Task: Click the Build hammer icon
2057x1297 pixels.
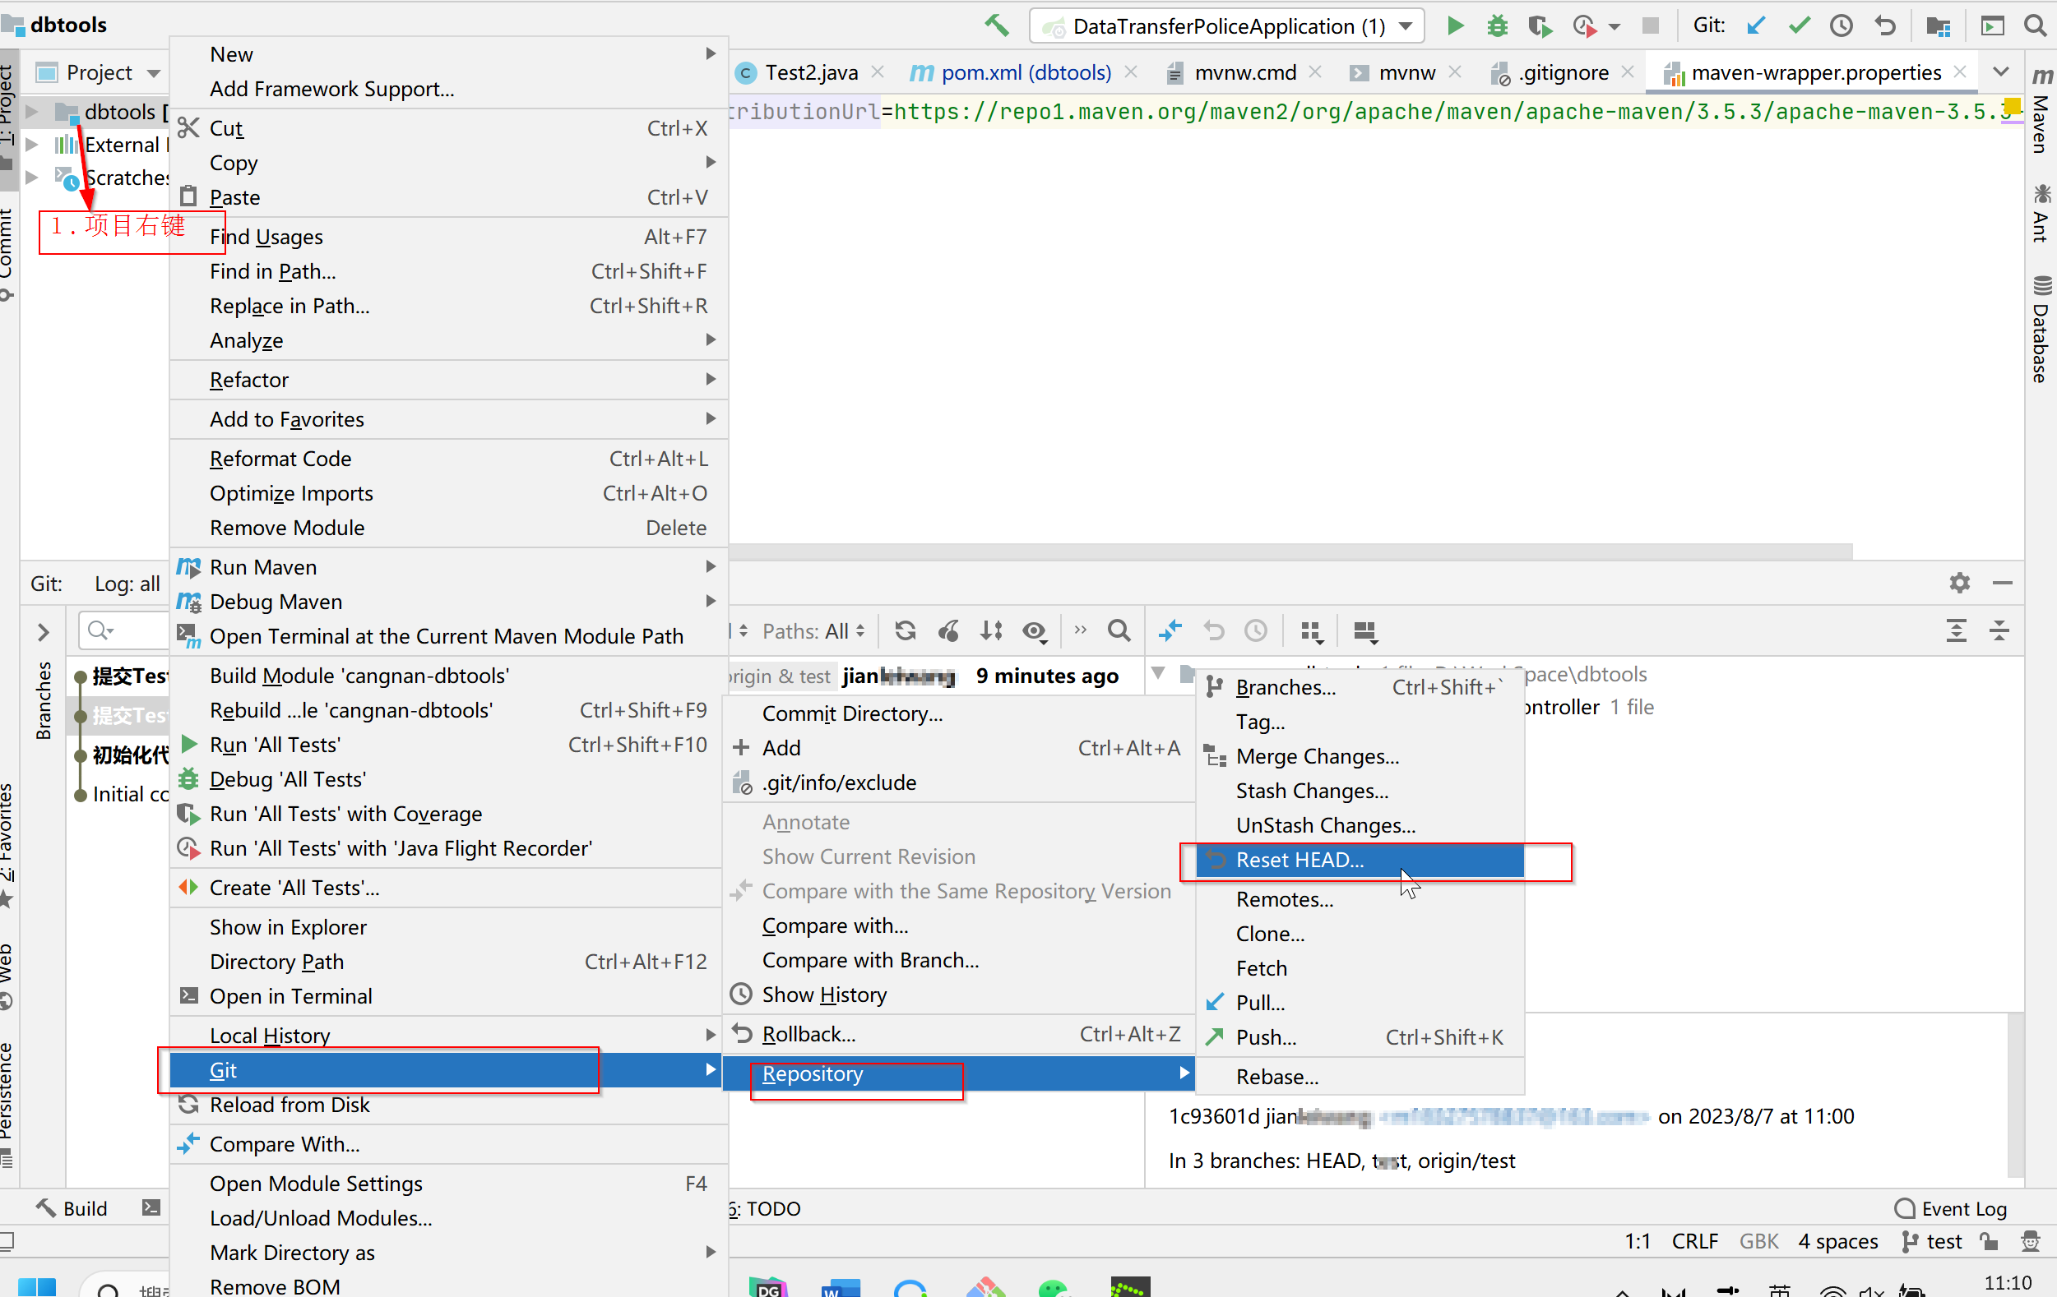Action: pos(996,25)
